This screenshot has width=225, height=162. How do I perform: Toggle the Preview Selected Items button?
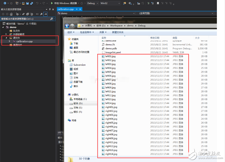click(x=45, y=14)
